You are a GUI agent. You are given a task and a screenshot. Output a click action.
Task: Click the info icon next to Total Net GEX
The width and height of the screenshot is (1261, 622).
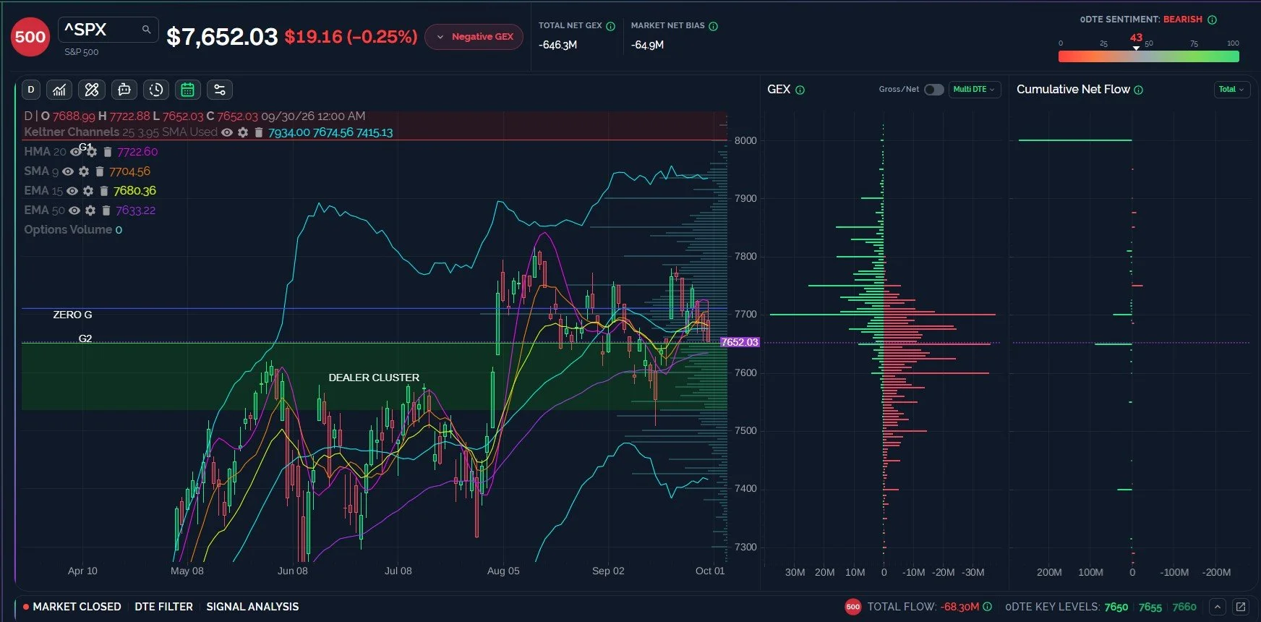point(610,26)
